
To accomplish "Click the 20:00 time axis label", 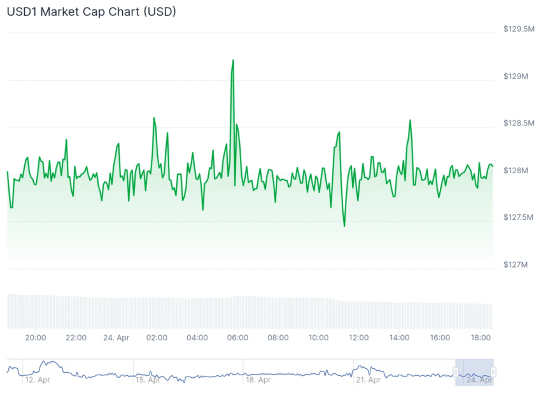I will pos(35,338).
